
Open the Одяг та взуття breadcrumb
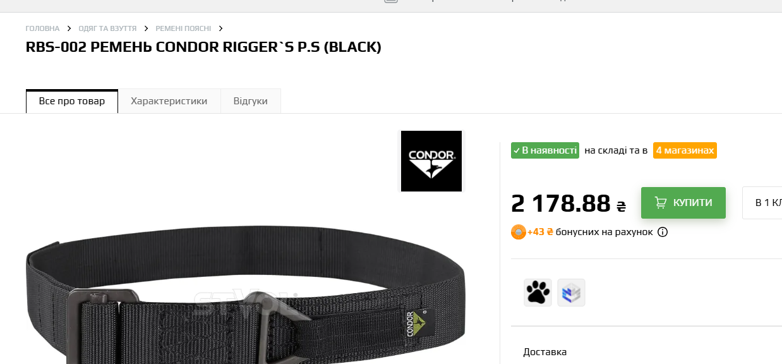[107, 28]
